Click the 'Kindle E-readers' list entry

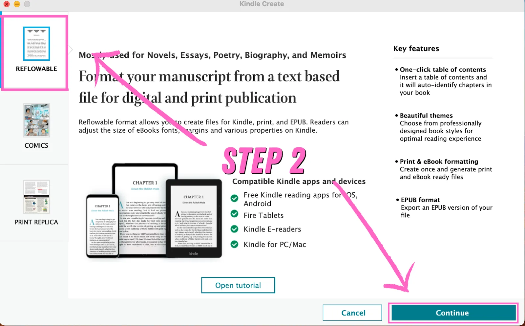click(272, 229)
